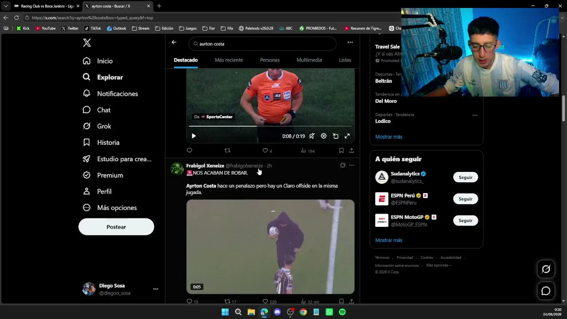
Task: Reply to the post with 13 comments
Action: coord(192,302)
